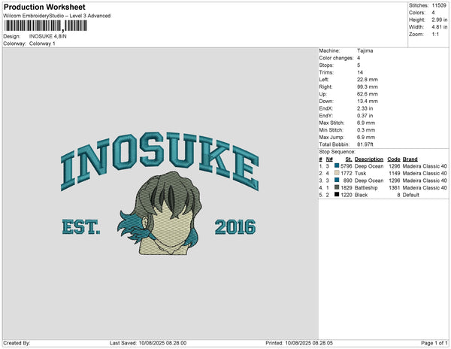Image resolution: width=451 pixels, height=349 pixels.
Task: Click the 'Stop Sequence:' heading
Action: tap(337, 152)
